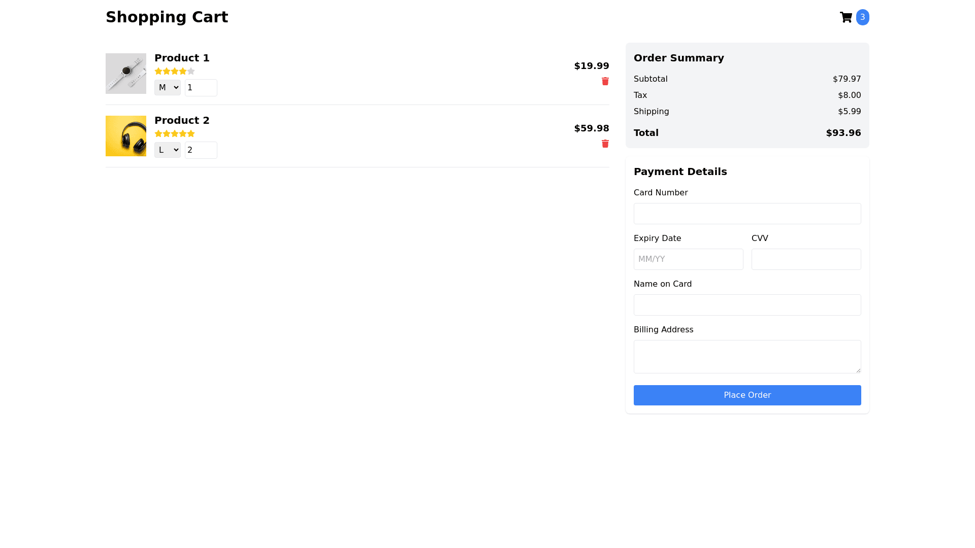The height and width of the screenshot is (548, 975).
Task: Click the Product 1 title
Action: pos(182,58)
